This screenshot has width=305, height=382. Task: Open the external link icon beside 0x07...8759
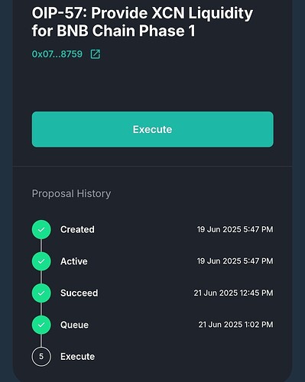pos(96,54)
